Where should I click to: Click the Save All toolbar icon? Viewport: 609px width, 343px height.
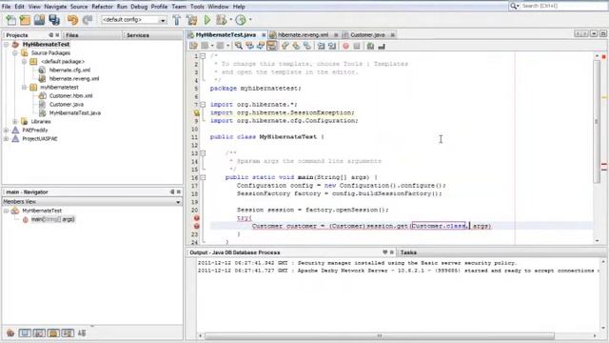[54, 20]
